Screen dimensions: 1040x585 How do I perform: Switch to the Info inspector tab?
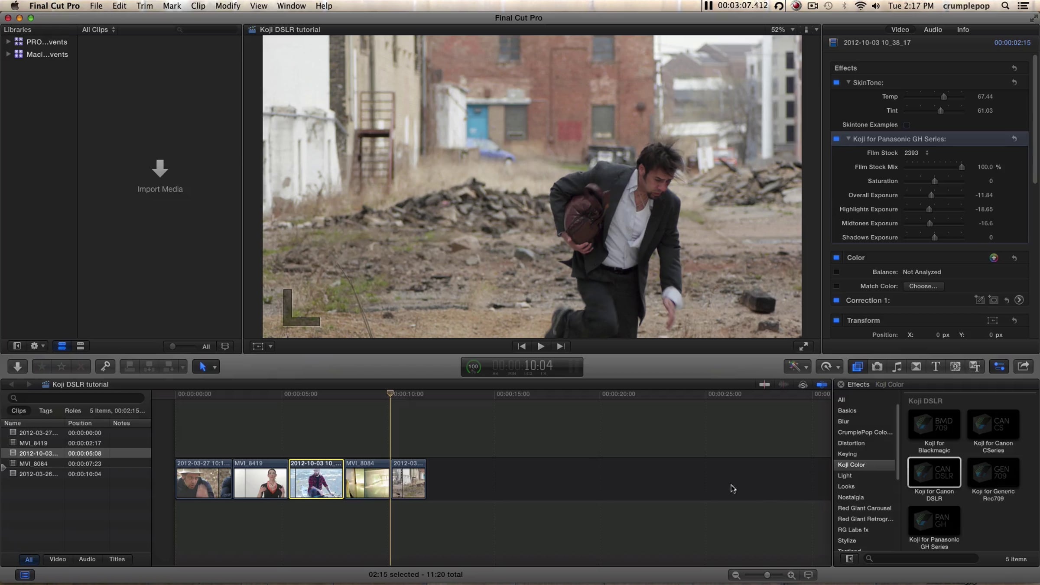pyautogui.click(x=963, y=29)
